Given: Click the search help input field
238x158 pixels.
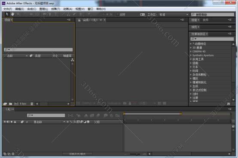Looking at the screenshot, I should (213, 15).
